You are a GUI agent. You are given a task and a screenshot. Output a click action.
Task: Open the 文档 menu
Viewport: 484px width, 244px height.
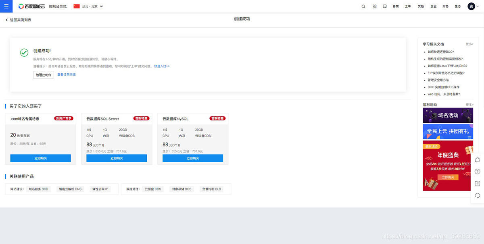(x=421, y=6)
